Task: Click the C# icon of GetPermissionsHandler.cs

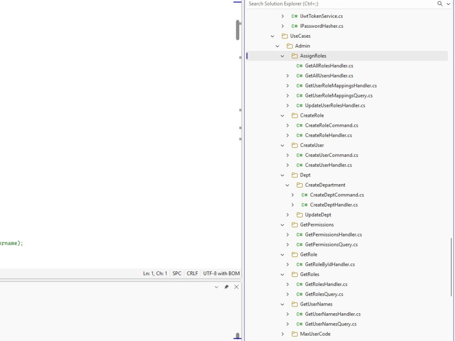Action: click(299, 235)
